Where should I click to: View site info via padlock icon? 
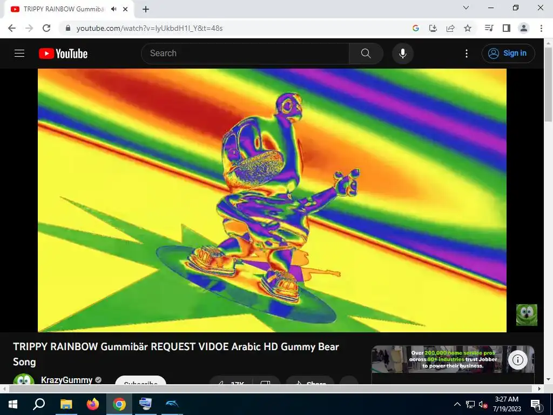pyautogui.click(x=68, y=28)
